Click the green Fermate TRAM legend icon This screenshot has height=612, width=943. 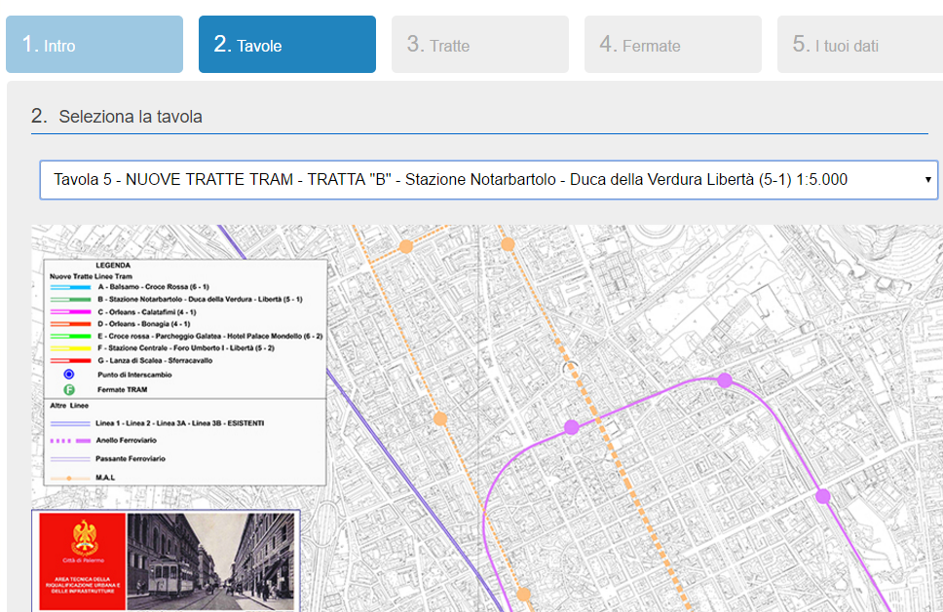[x=69, y=389]
